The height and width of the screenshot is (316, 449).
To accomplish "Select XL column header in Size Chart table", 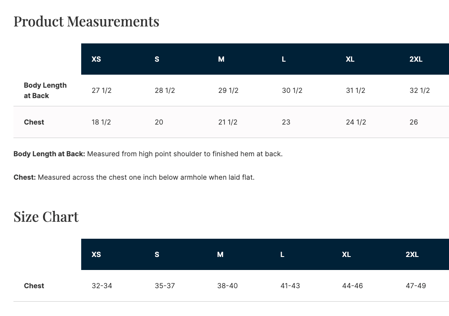I will (346, 255).
